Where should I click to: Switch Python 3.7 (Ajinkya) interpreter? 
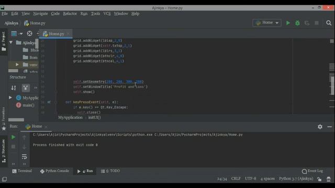296,179
